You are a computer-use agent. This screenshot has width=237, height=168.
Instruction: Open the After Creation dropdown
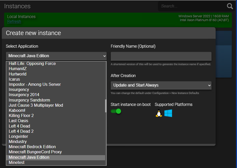pos(161,85)
